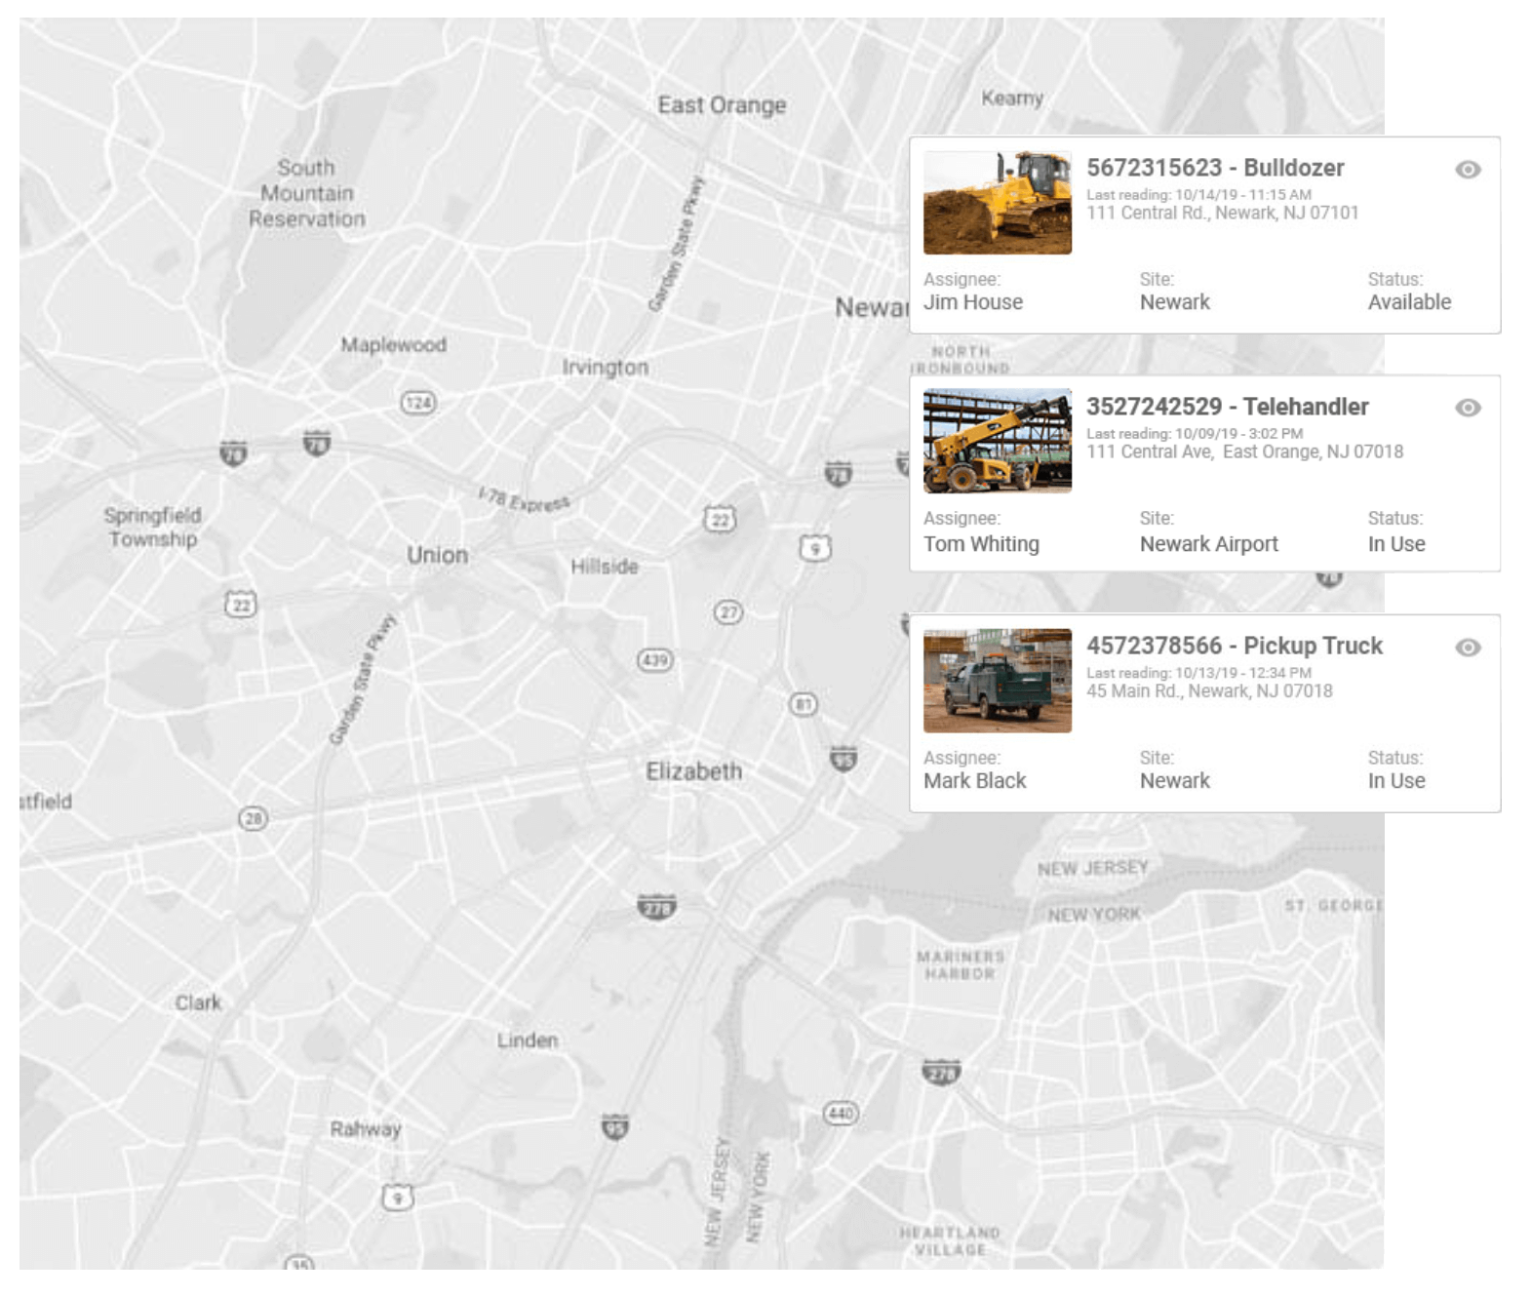This screenshot has height=1297, width=1531.
Task: Click Mariners Harbor label on map
Action: click(x=960, y=964)
